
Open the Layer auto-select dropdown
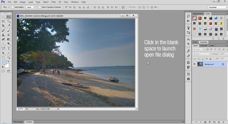[31, 7]
